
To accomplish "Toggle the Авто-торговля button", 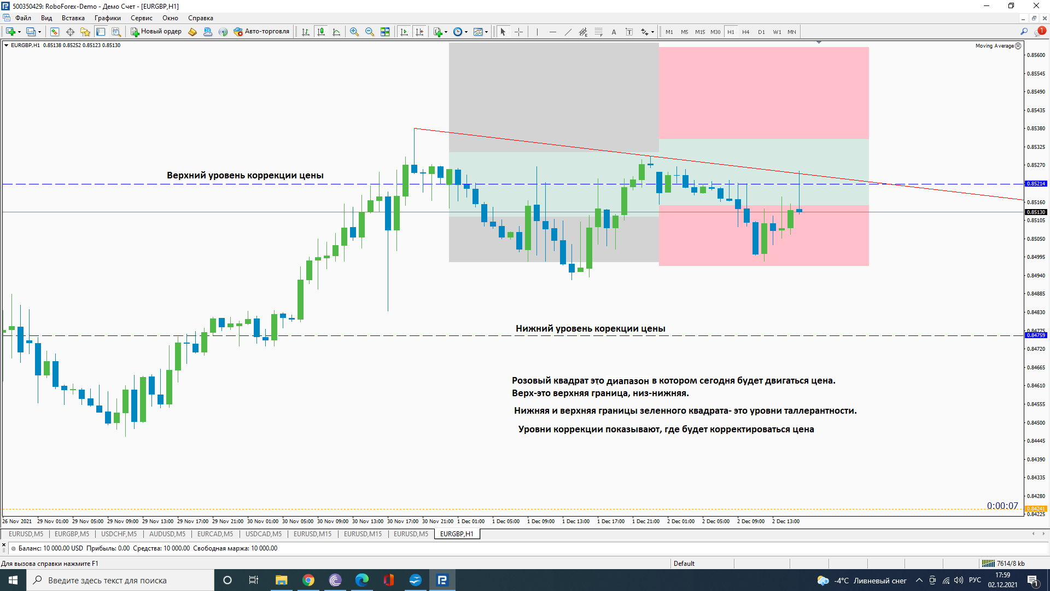I will 261,32.
